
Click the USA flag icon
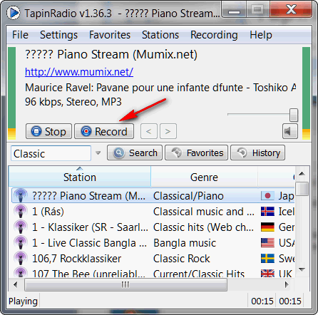267,243
